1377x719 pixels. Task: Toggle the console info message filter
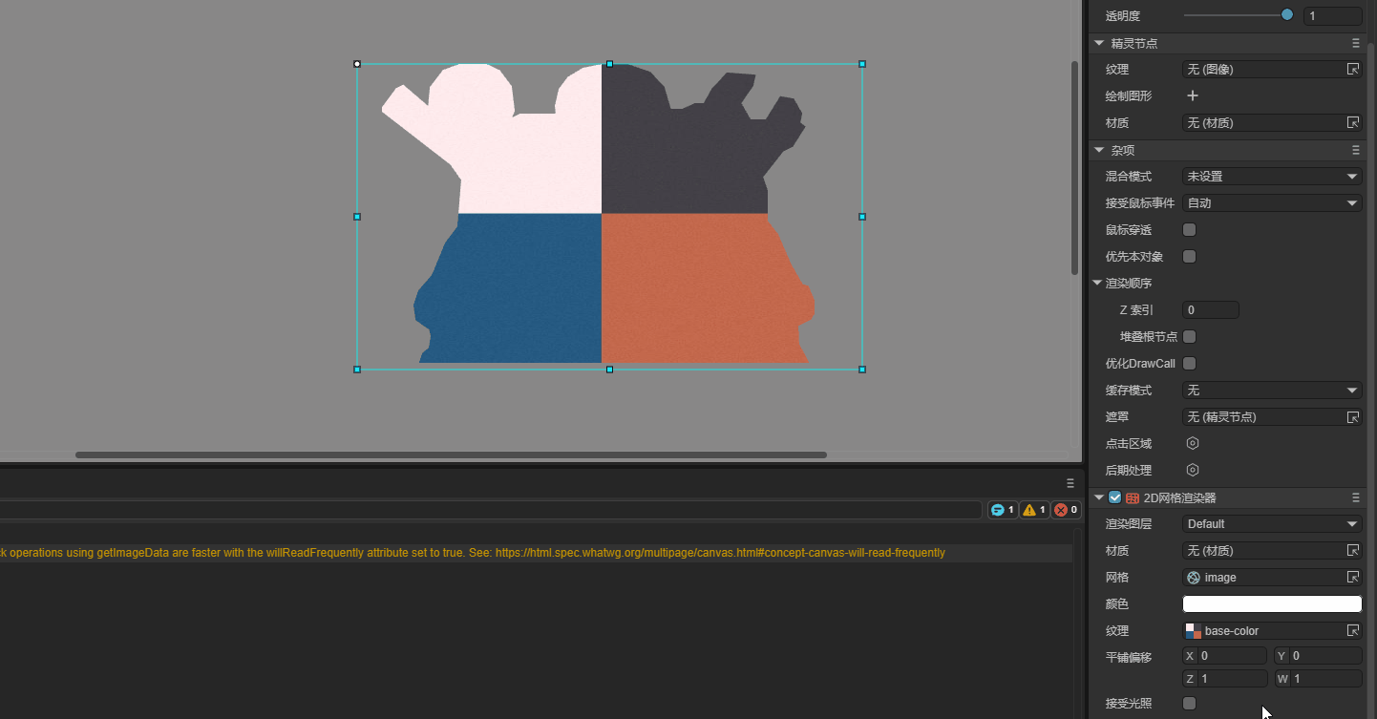coord(1002,510)
